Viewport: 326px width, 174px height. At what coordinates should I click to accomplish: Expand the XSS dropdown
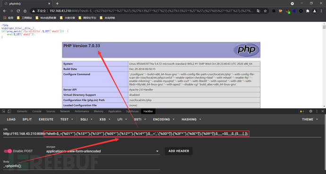(104, 119)
